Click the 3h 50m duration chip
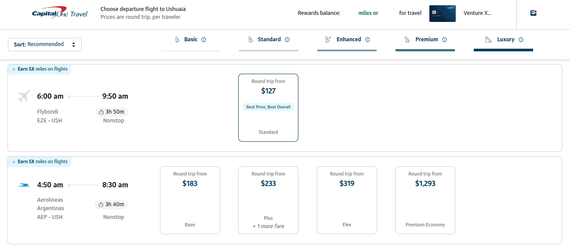This screenshot has height=247, width=570. 112,112
